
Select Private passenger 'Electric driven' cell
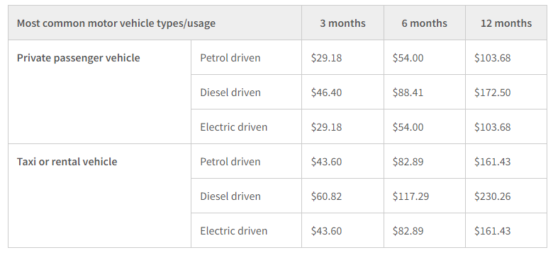click(x=246, y=126)
